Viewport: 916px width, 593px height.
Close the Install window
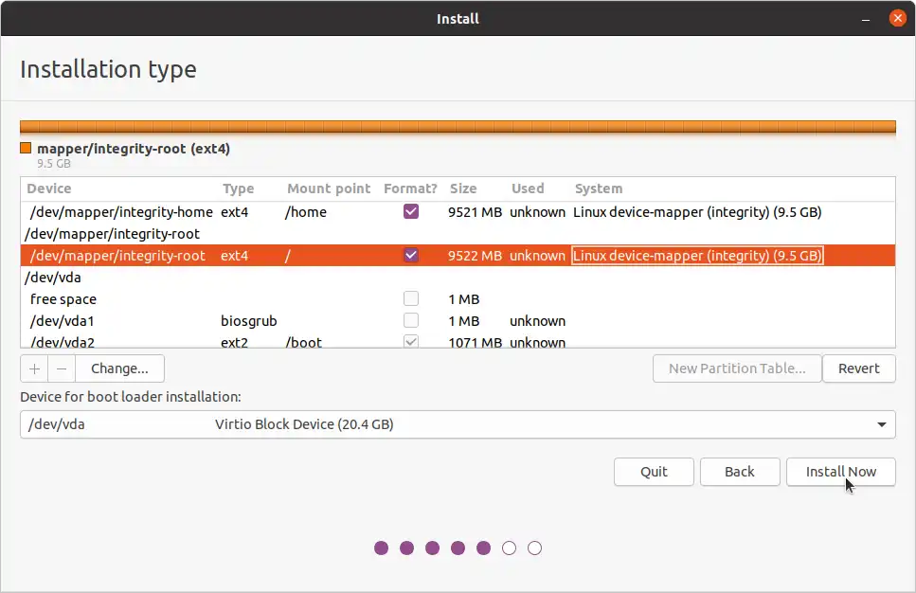(x=897, y=18)
